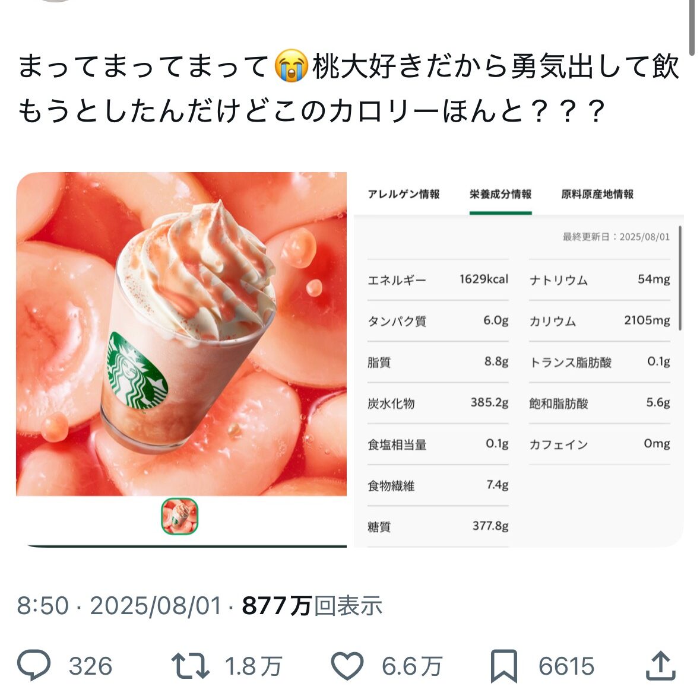Switch to アレルゲン情報 tab
Viewport: 700px width, 699px height.
point(404,194)
